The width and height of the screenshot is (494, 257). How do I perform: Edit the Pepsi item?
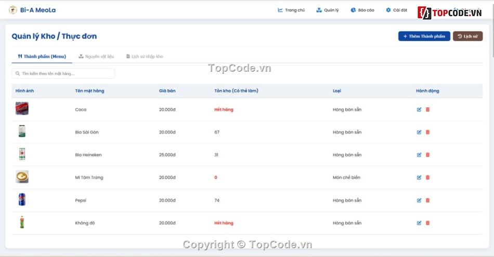coord(419,200)
